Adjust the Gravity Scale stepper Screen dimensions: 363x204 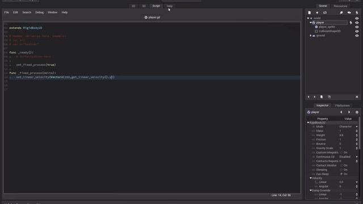pyautogui.click(x=357, y=148)
